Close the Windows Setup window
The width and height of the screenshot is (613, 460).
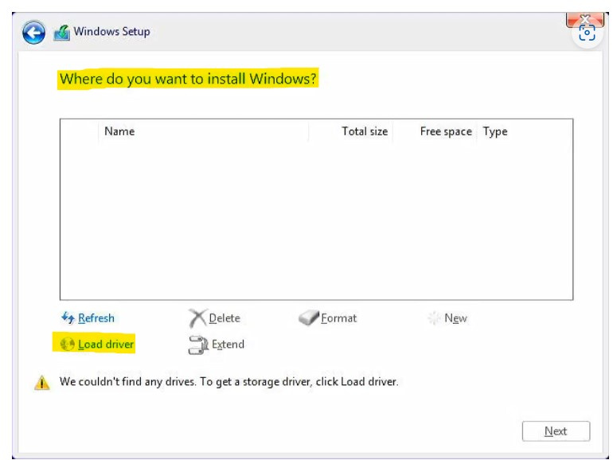click(585, 19)
